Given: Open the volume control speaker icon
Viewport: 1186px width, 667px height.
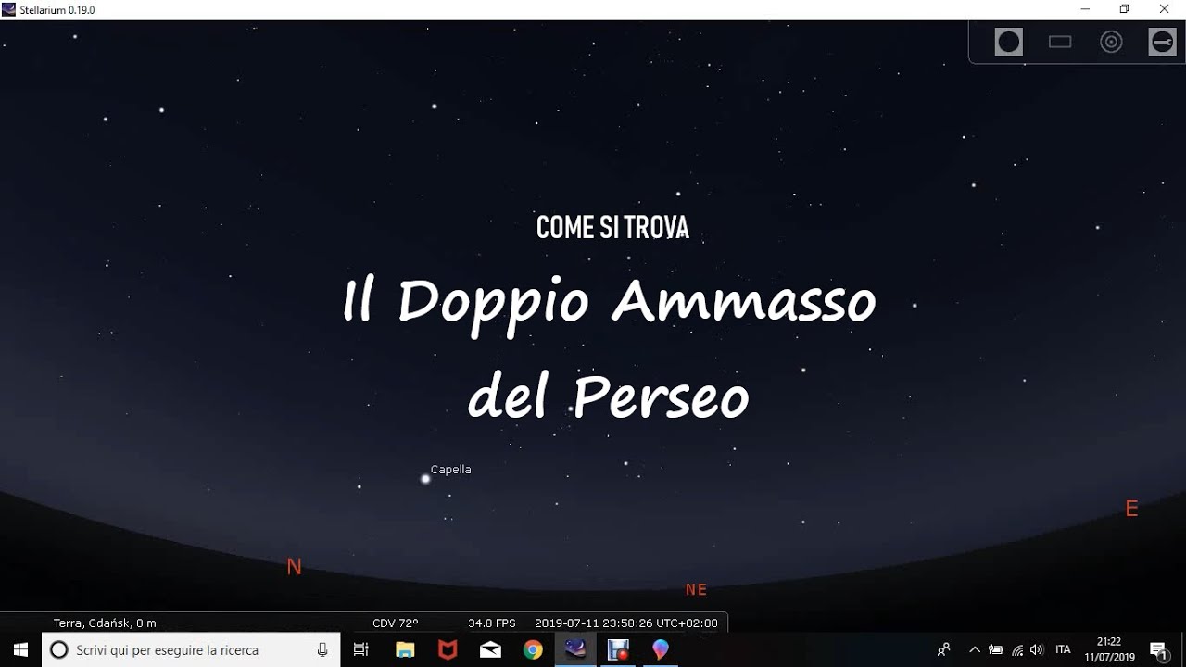Looking at the screenshot, I should [1037, 650].
